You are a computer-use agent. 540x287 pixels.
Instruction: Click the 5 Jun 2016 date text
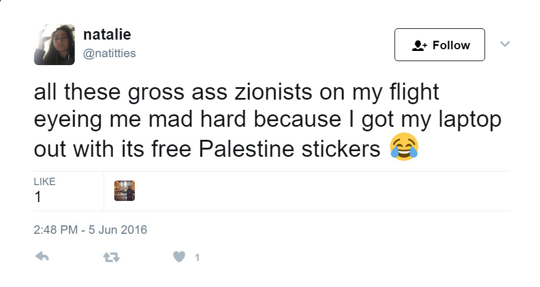118,230
